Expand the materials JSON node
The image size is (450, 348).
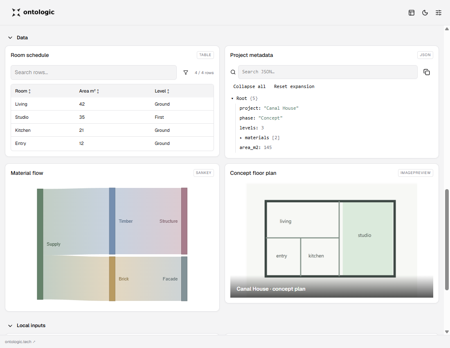pos(241,138)
